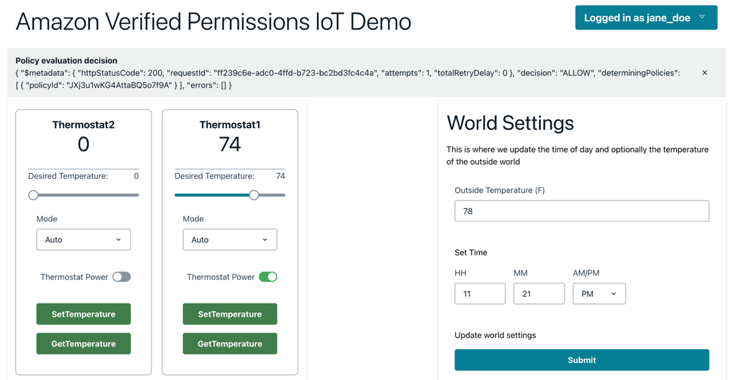Open the Mode dropdown for Thermostat1
The image size is (733, 380).
click(x=229, y=240)
